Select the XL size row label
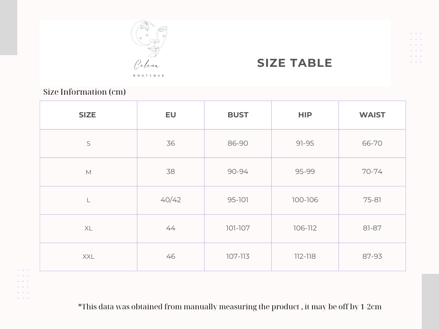The height and width of the screenshot is (329, 439). 88,228
